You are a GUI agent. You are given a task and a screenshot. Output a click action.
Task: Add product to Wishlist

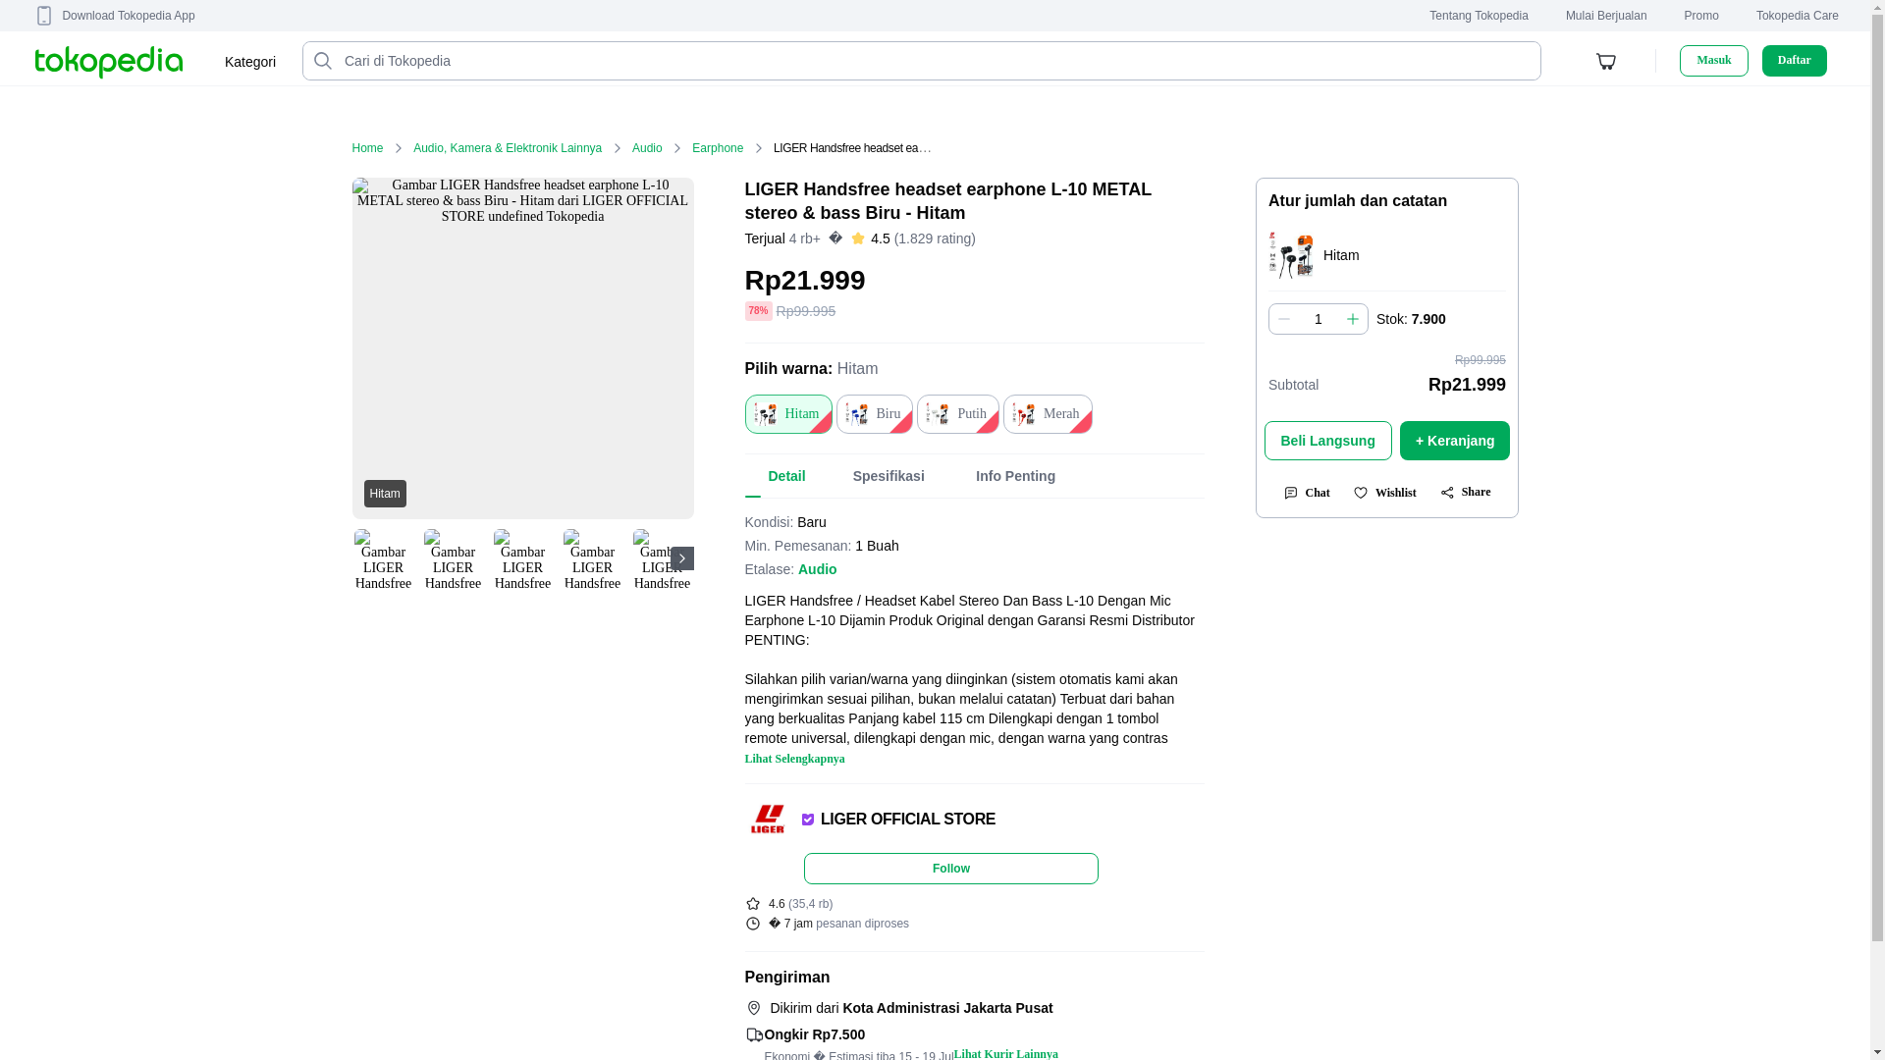(1385, 493)
